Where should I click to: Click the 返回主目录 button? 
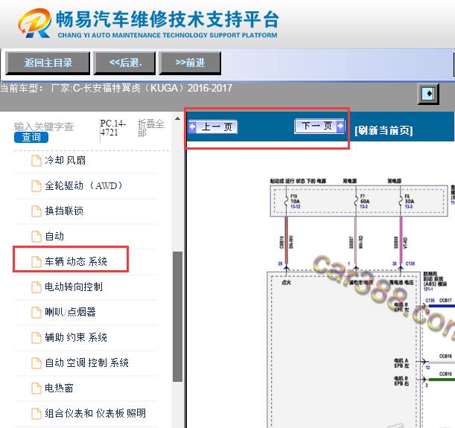click(x=48, y=63)
